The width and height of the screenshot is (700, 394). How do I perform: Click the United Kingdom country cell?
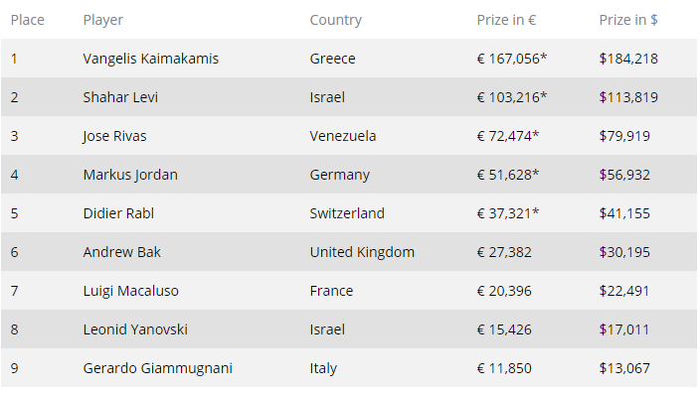(x=362, y=252)
